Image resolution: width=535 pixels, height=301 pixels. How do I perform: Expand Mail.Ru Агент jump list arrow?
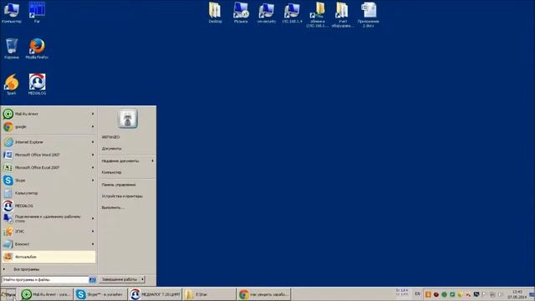pyautogui.click(x=93, y=114)
